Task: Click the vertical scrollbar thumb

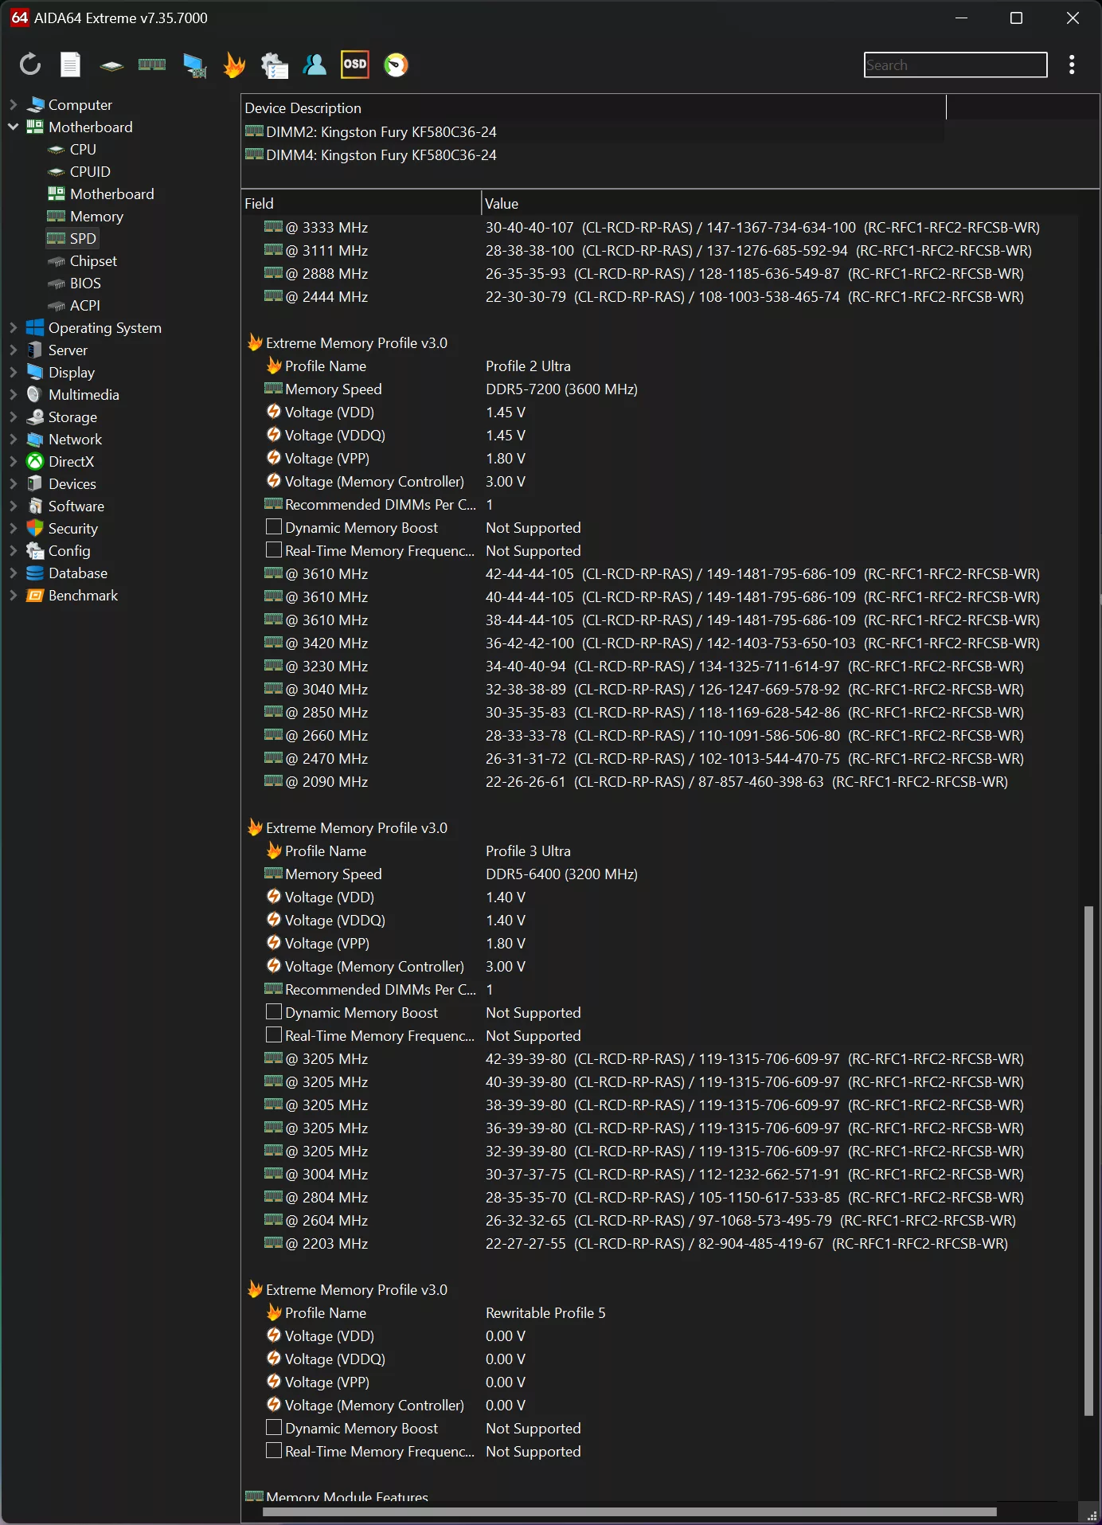Action: coord(1088,1160)
